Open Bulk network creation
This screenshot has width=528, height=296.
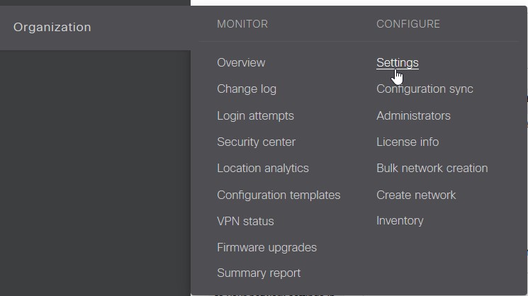tap(432, 169)
